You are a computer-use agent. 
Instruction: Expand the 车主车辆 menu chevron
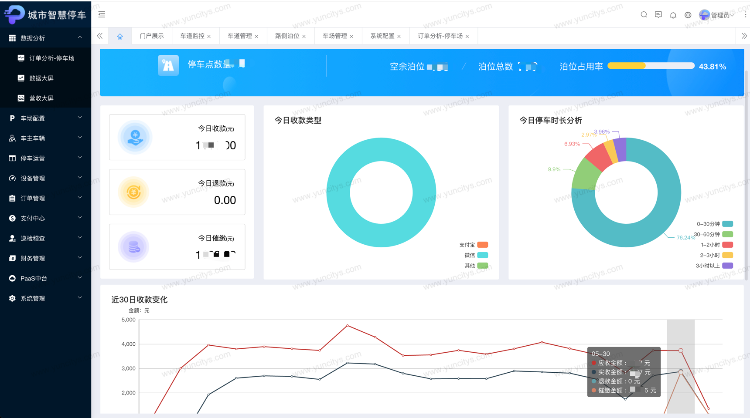click(x=80, y=138)
